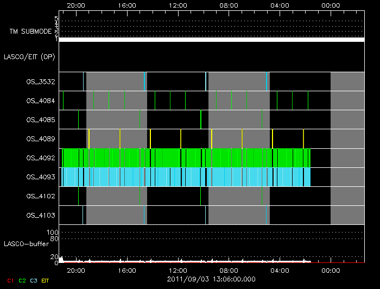Click the red C1 legend entry
This screenshot has width=380, height=289.
[x=9, y=280]
